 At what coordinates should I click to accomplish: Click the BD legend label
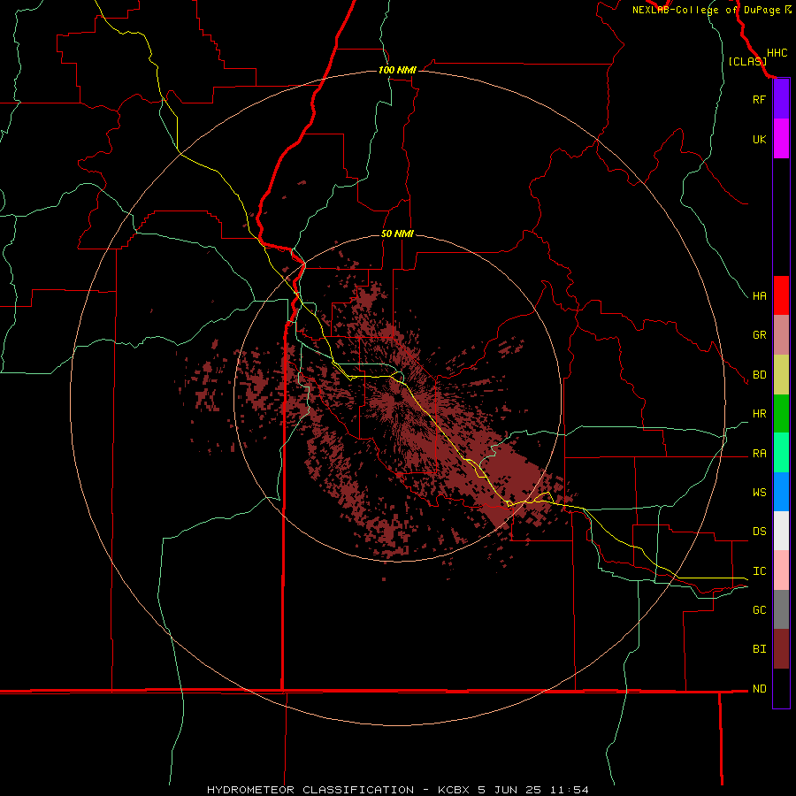click(759, 375)
